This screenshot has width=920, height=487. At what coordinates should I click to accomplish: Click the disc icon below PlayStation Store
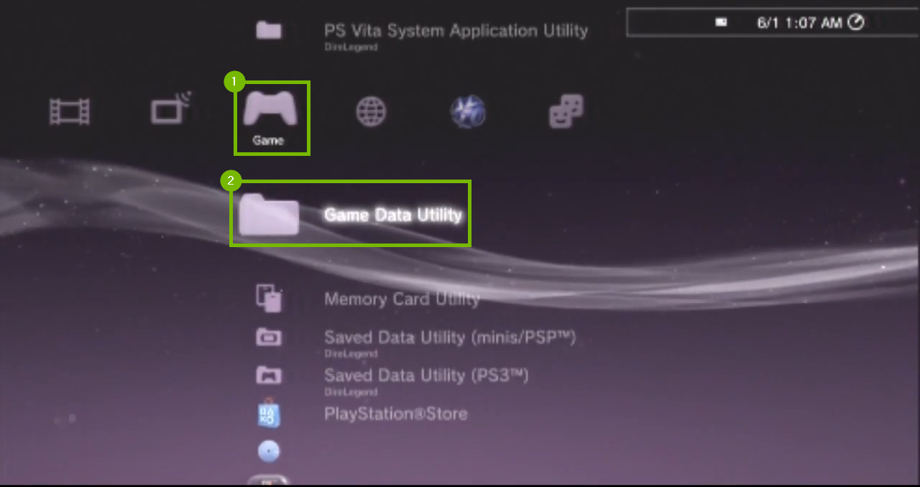click(x=268, y=450)
